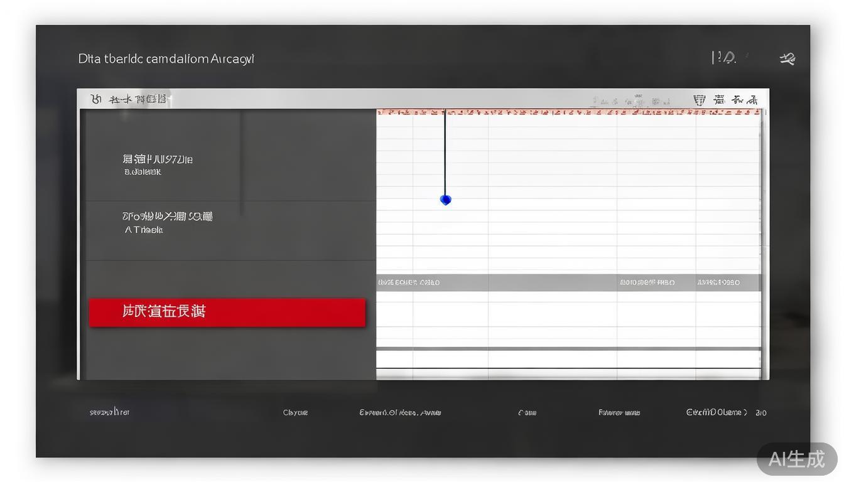
Task: Click the left header in the gray grid band
Action: [409, 282]
